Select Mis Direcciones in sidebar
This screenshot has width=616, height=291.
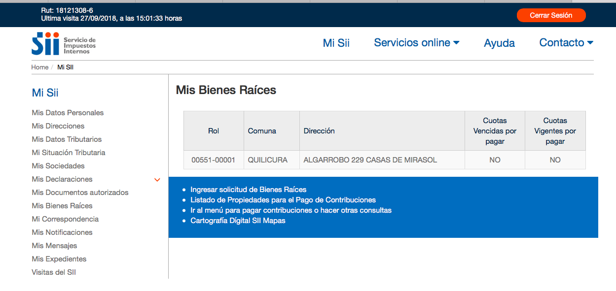[58, 126]
